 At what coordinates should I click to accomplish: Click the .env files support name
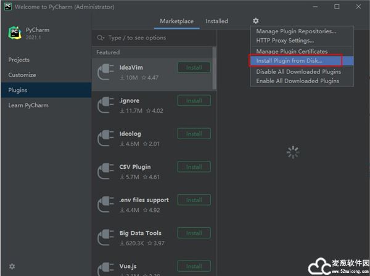tap(144, 200)
